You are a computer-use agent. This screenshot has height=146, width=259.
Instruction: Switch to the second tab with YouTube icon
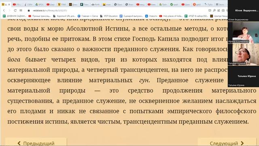17,4
